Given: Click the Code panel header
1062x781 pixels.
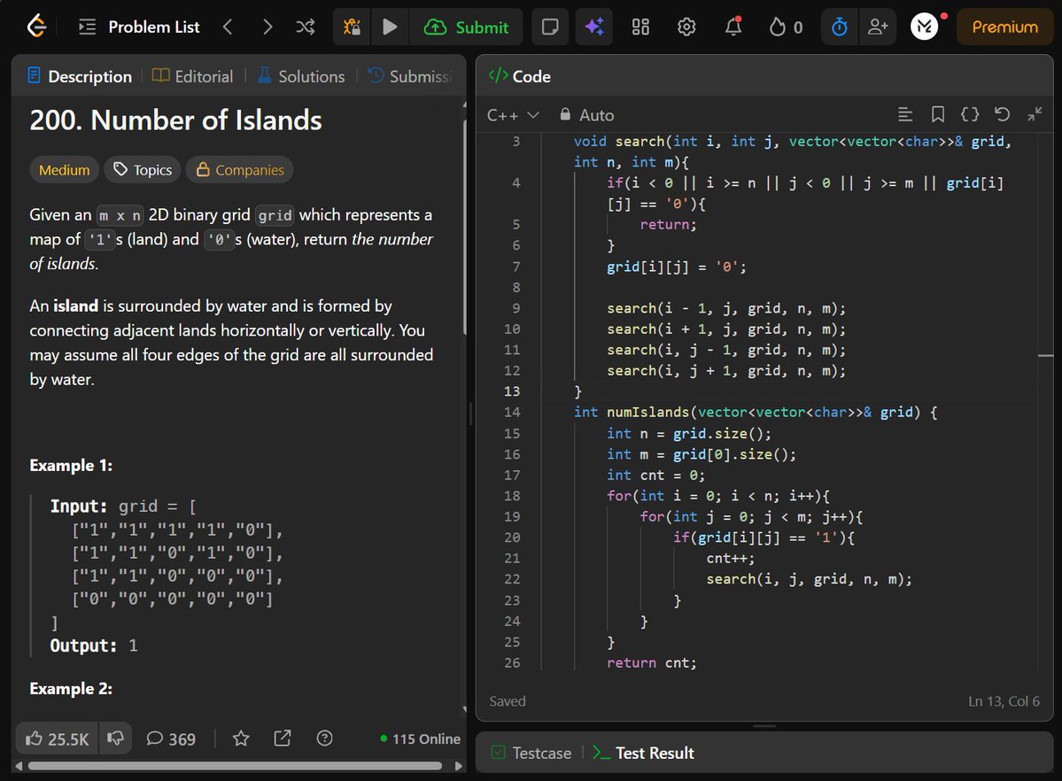Looking at the screenshot, I should [520, 76].
